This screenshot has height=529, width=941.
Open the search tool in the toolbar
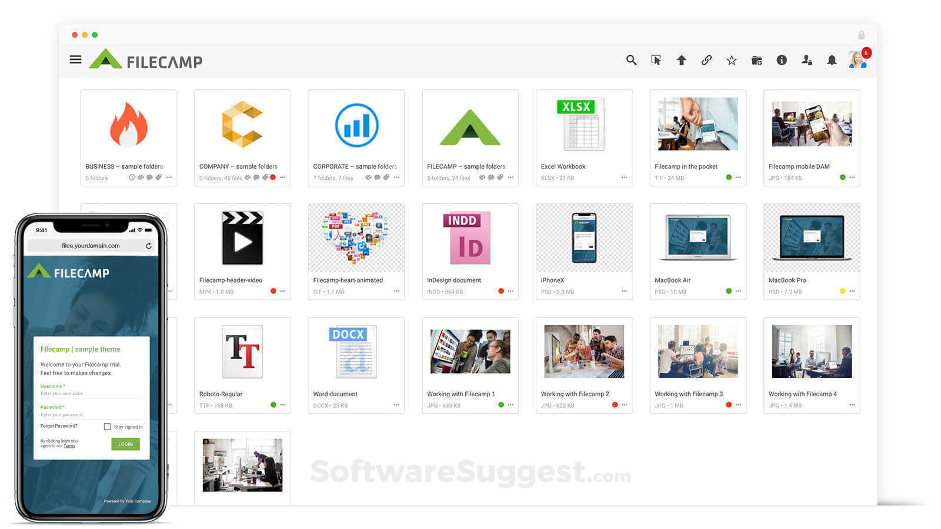pyautogui.click(x=631, y=61)
